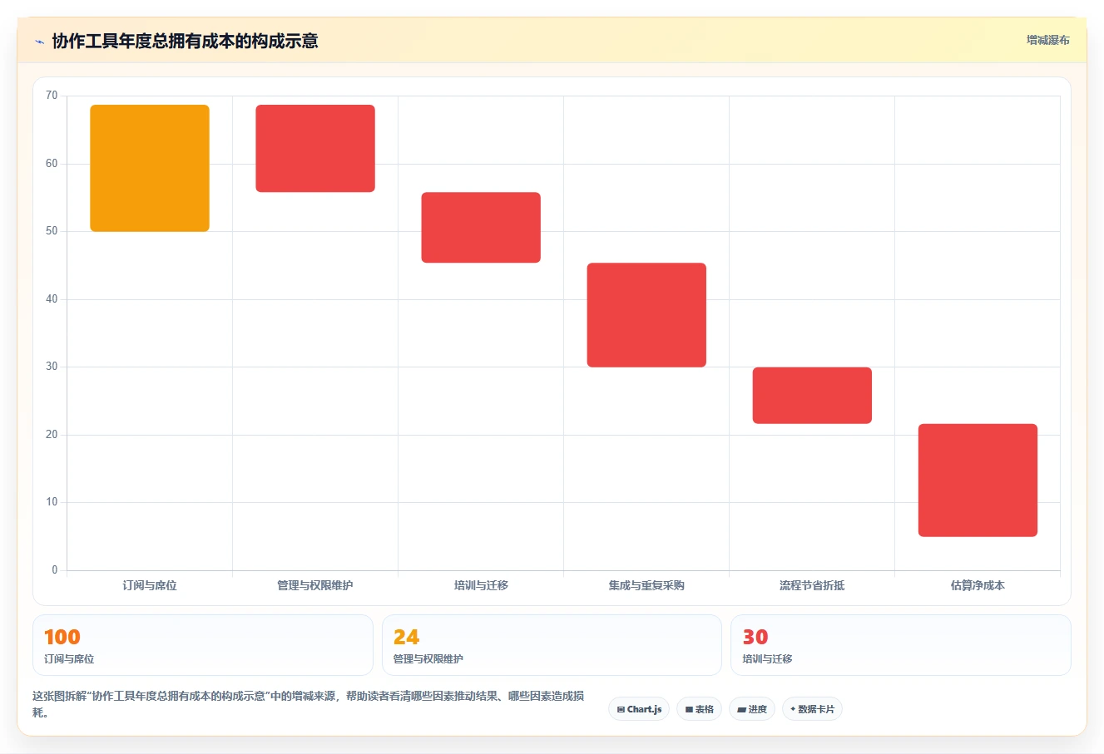Click the axis label 订阅与席位
1104x754 pixels.
click(x=150, y=585)
